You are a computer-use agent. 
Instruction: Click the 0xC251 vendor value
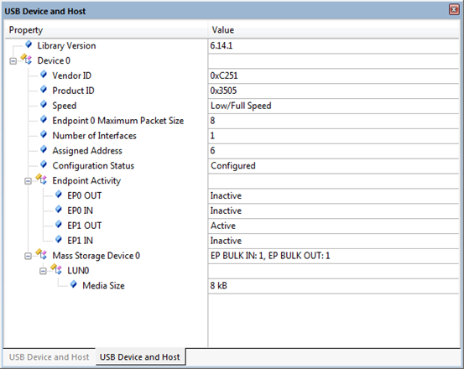click(x=224, y=75)
